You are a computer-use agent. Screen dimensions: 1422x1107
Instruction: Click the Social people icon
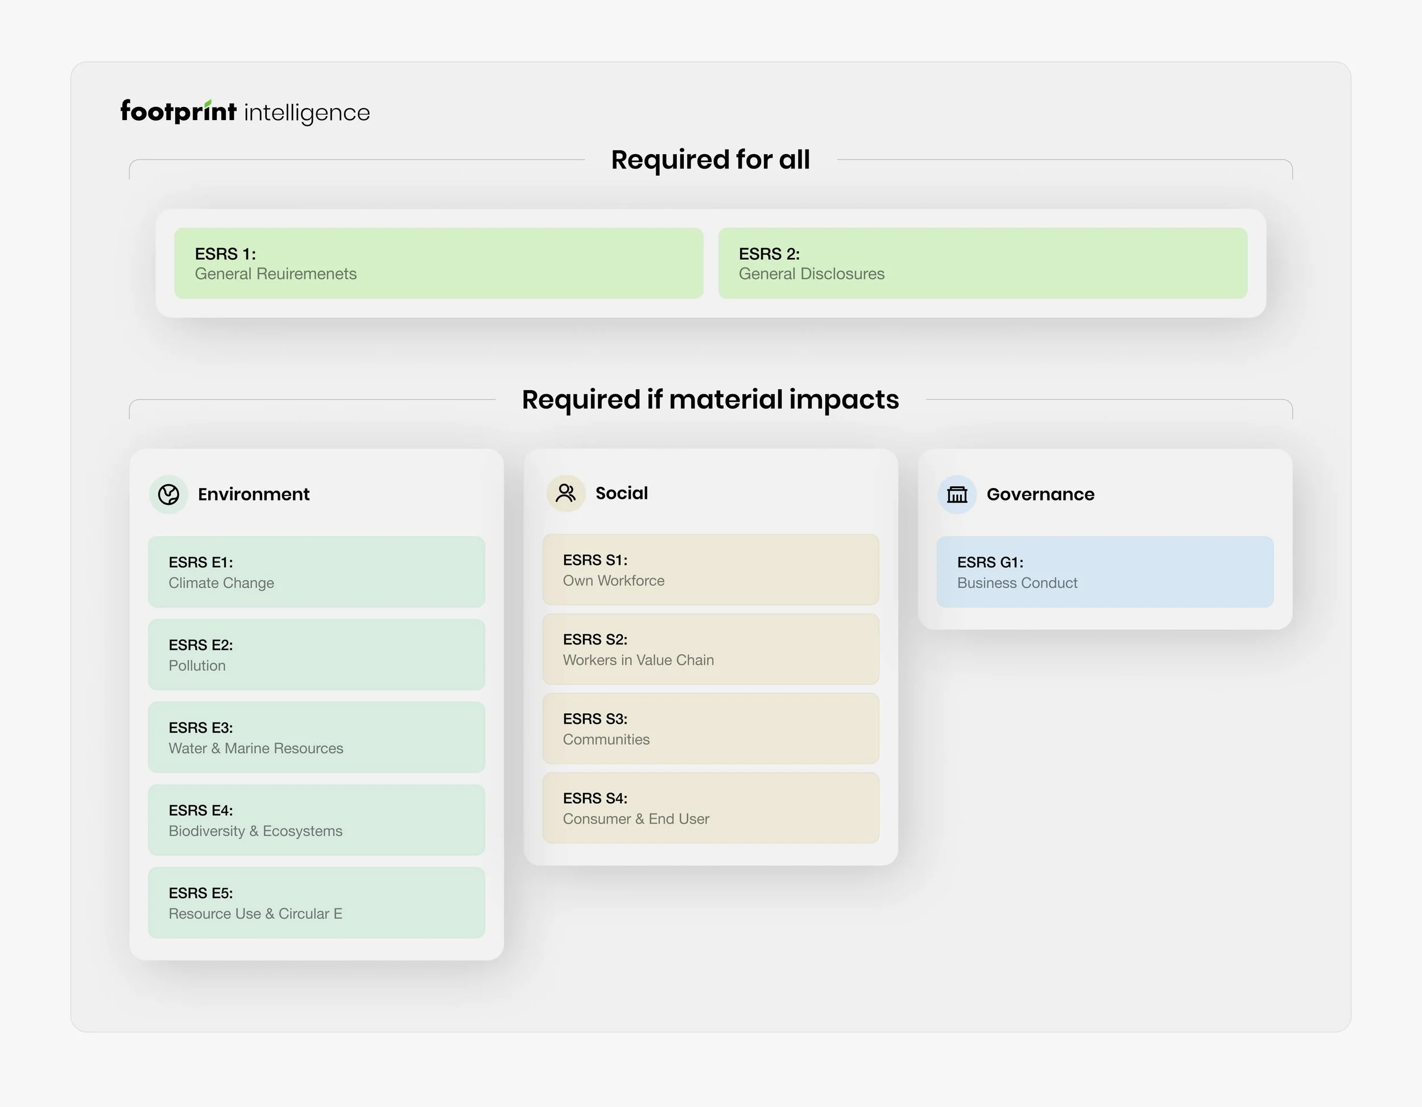(x=566, y=493)
